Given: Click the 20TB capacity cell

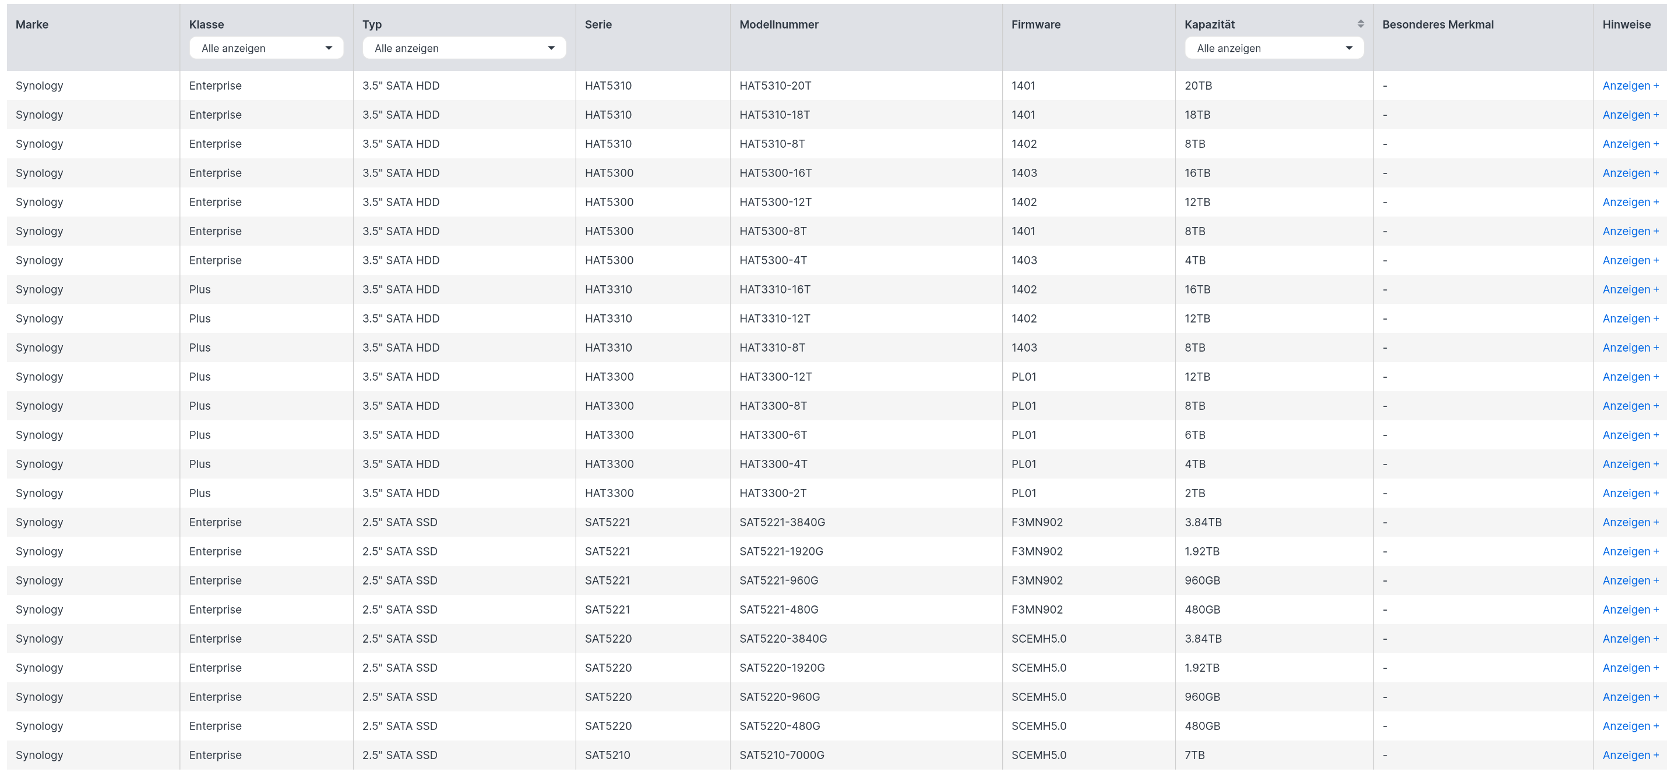Looking at the screenshot, I should [1198, 86].
